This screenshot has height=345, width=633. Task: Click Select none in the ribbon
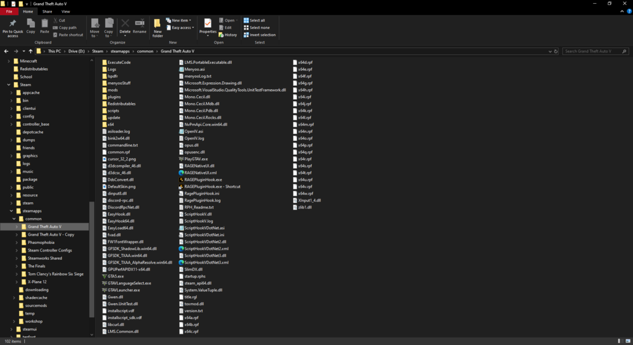[x=256, y=28]
